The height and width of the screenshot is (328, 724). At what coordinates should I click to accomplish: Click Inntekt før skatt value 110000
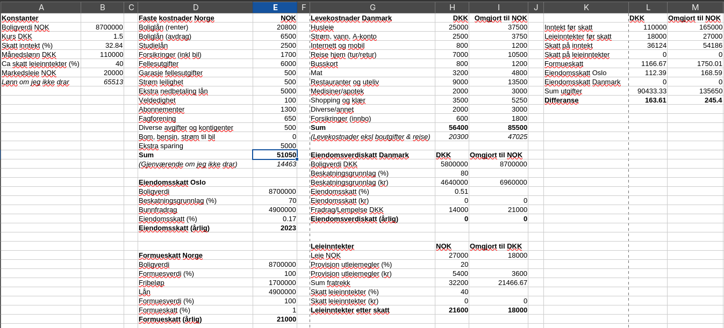coord(648,27)
